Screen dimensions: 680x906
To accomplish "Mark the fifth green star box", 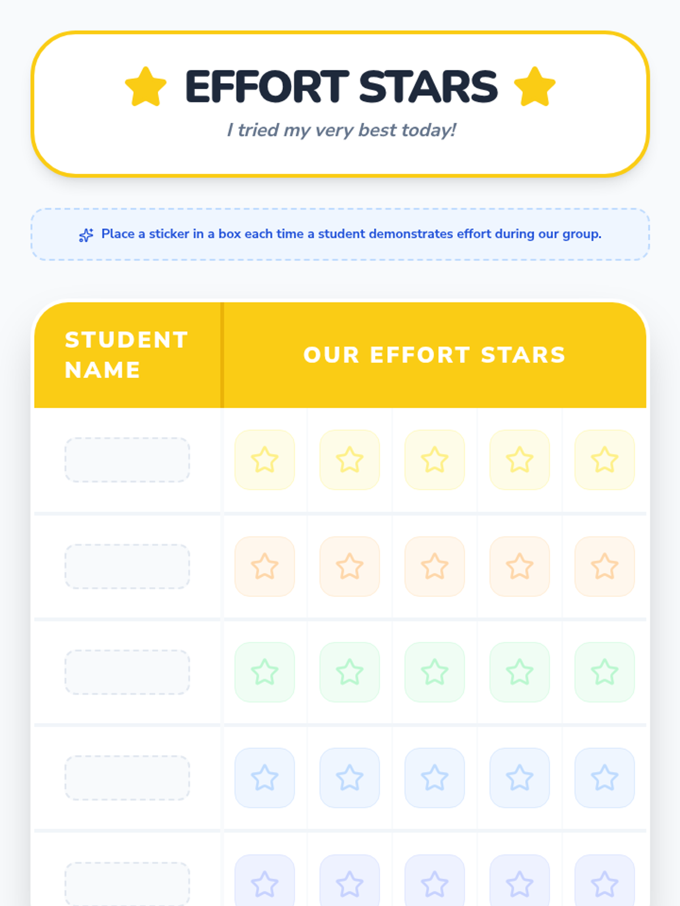I will point(605,672).
